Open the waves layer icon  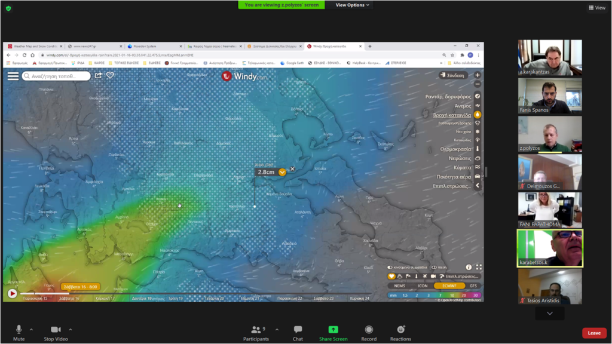click(477, 167)
